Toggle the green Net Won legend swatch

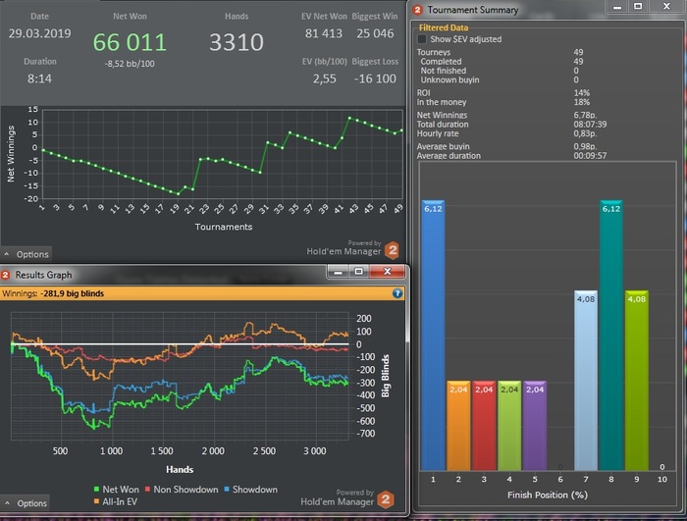coord(96,490)
